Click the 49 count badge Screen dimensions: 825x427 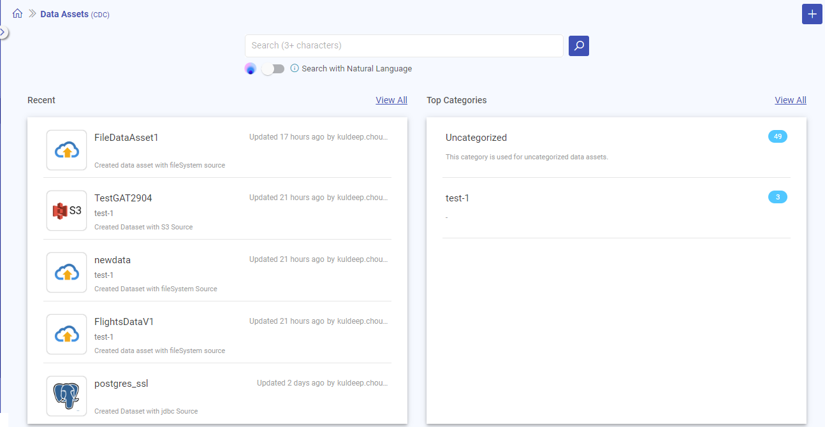[x=777, y=136]
